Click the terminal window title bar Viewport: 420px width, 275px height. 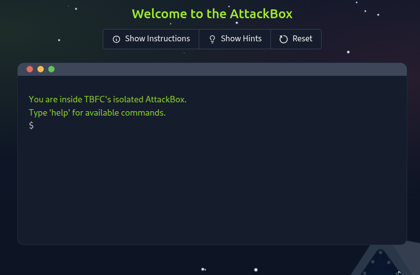point(212,69)
